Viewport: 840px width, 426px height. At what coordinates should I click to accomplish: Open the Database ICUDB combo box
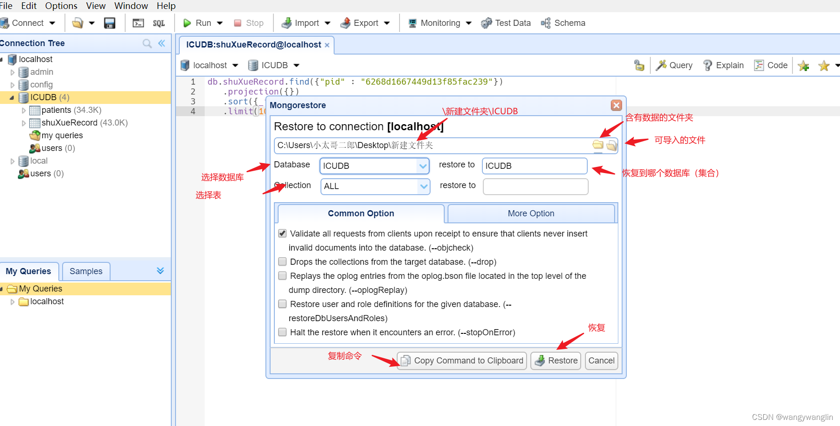375,166
